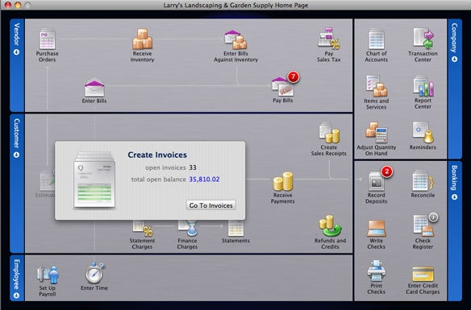The width and height of the screenshot is (471, 310).
Task: Select the Company side tab label
Action: (x=455, y=38)
